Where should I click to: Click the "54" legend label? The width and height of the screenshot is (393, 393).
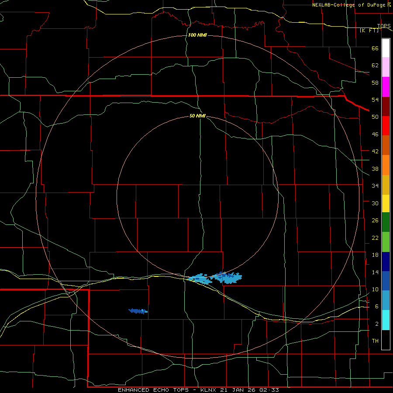pyautogui.click(x=375, y=100)
